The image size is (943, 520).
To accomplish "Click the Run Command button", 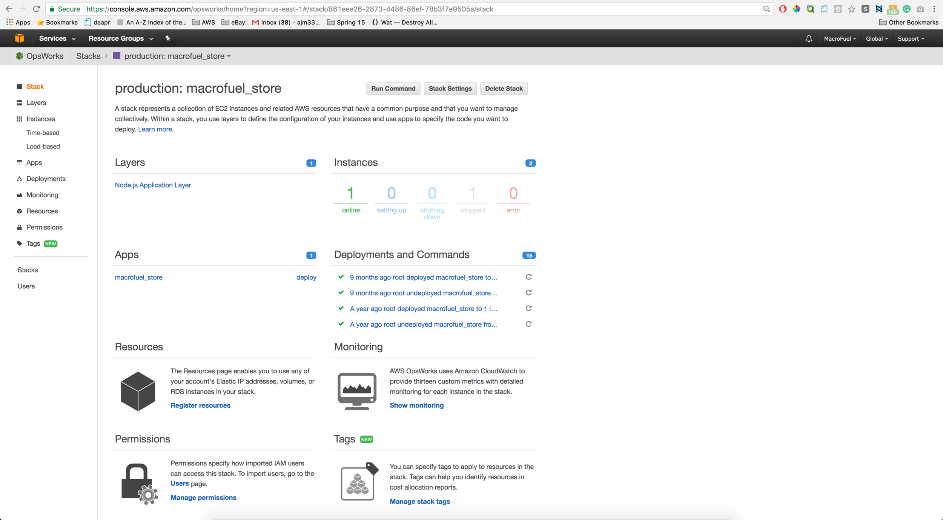I will tap(393, 89).
